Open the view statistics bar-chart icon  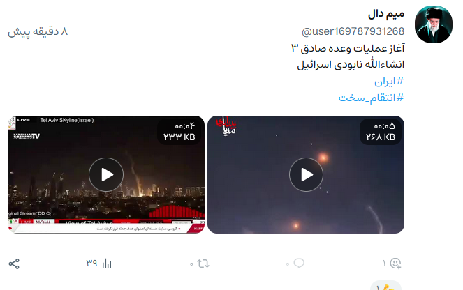coord(107,264)
